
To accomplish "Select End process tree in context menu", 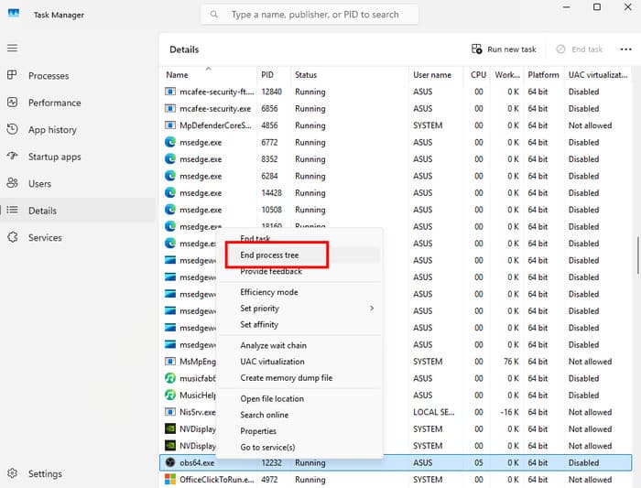I will click(x=269, y=255).
